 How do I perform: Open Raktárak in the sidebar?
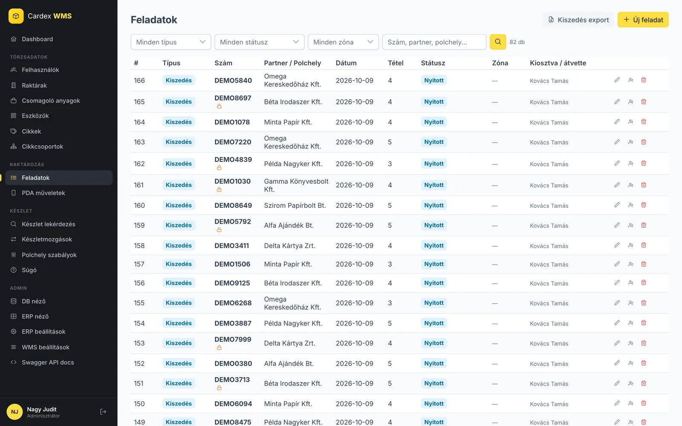click(x=59, y=86)
